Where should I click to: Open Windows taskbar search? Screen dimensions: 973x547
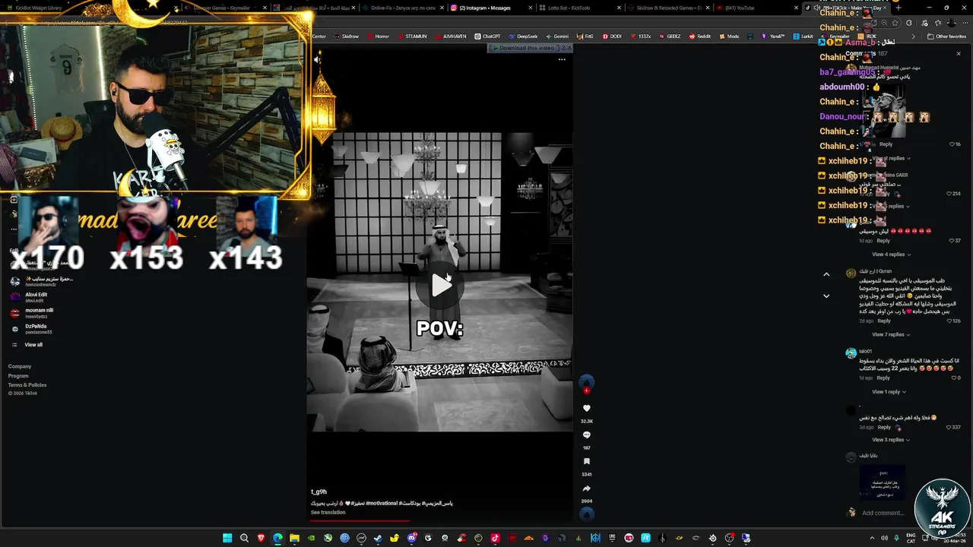tap(244, 538)
